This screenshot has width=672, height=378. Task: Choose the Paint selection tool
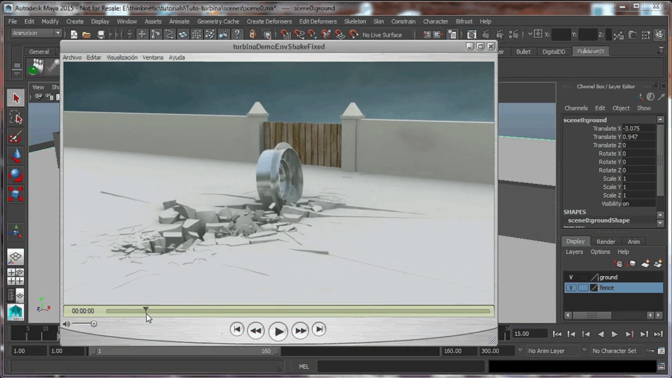point(16,137)
